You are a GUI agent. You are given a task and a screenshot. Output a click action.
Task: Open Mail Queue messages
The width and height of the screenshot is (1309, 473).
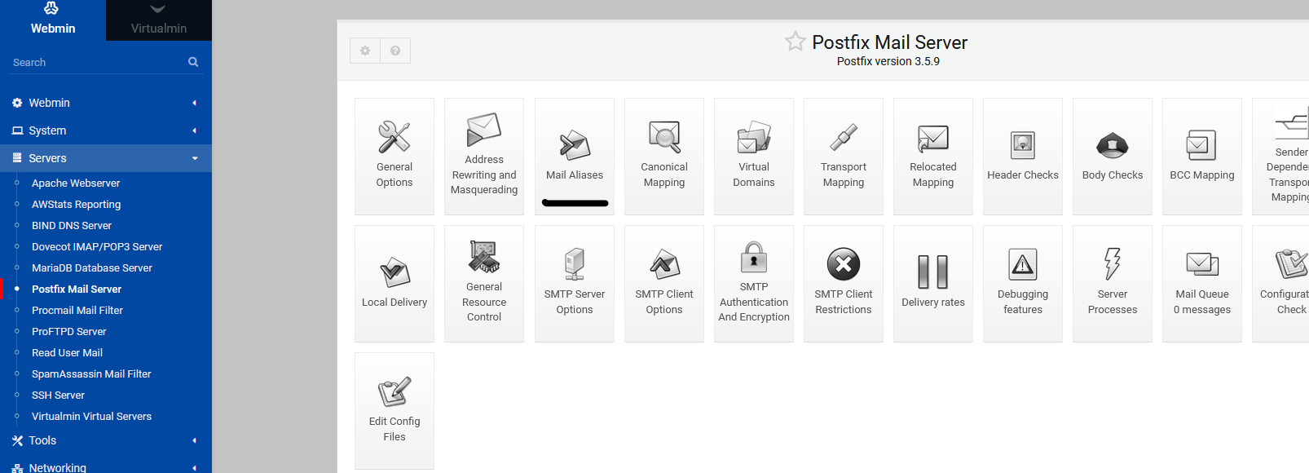[x=1202, y=284]
